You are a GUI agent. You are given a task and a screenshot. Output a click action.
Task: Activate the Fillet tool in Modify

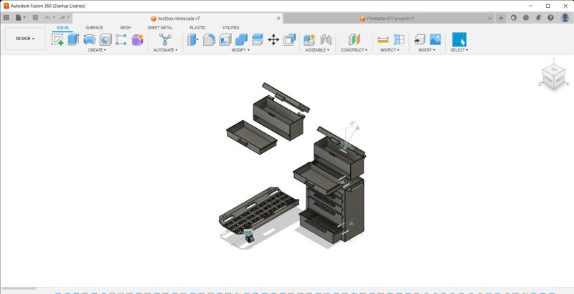209,40
